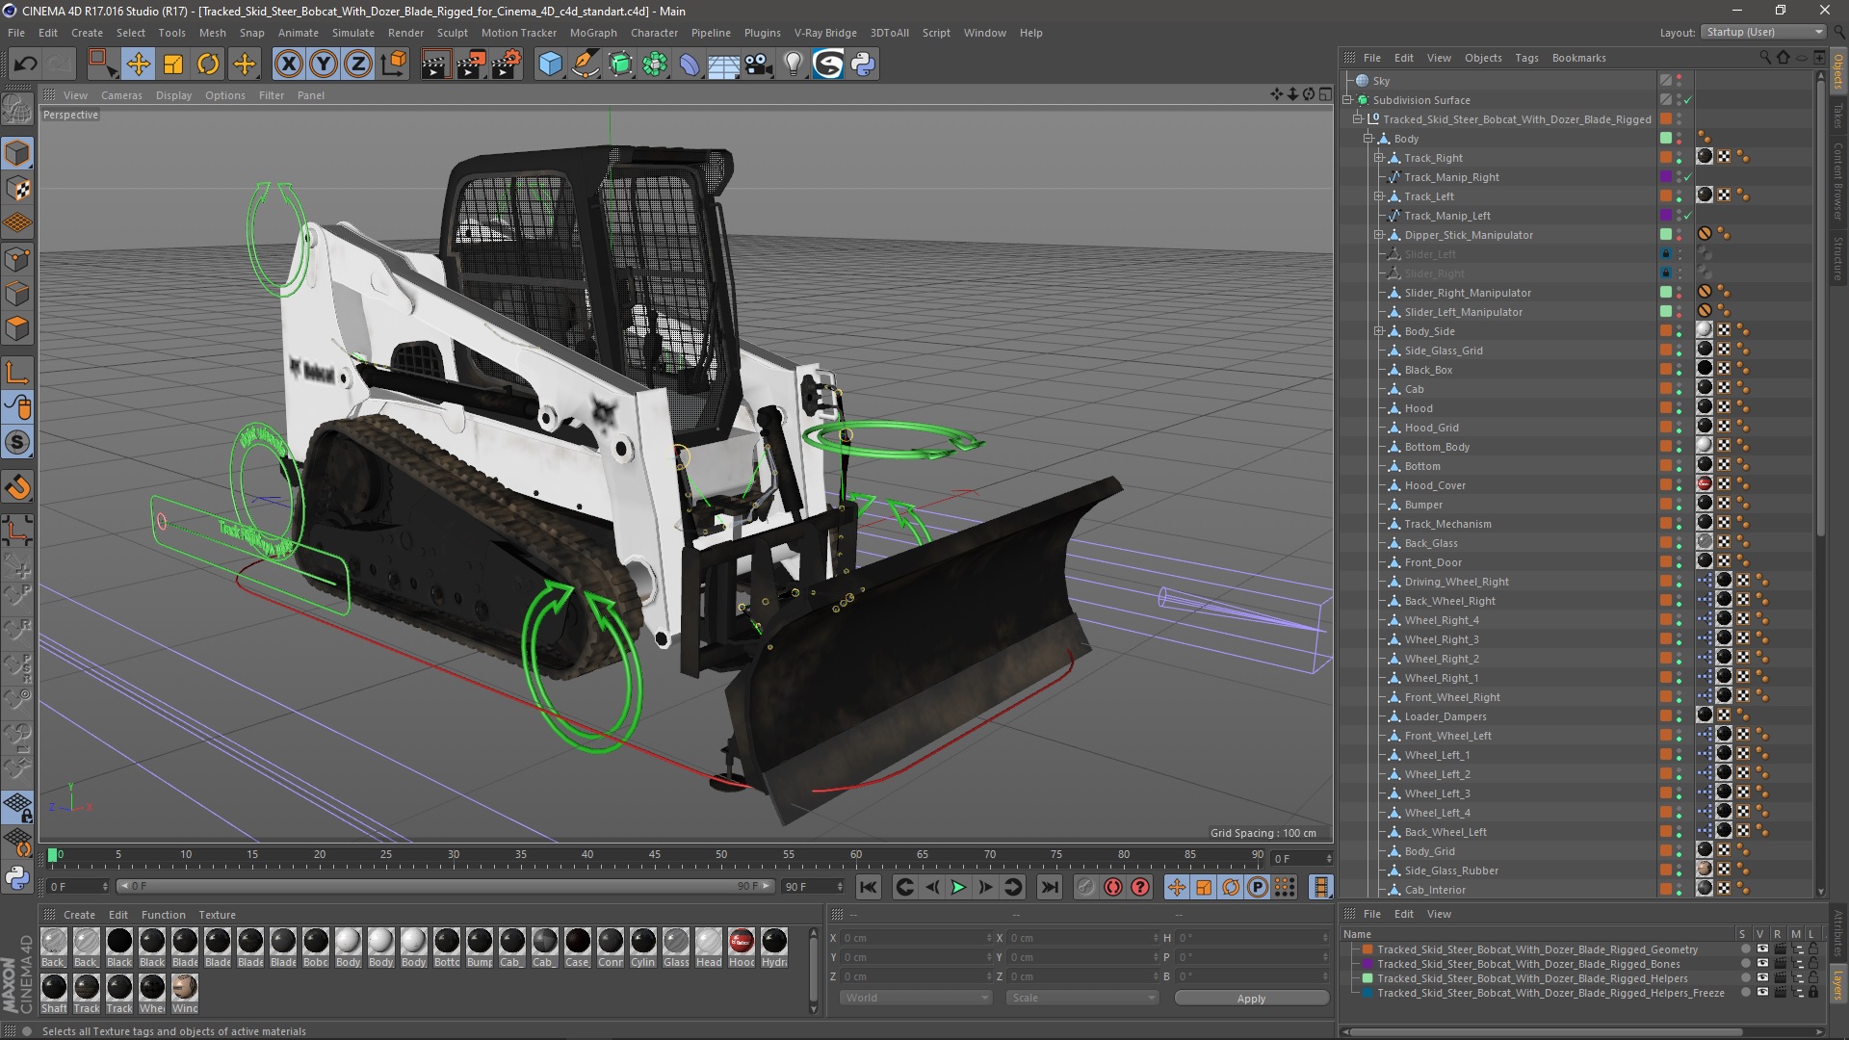Enable Texture mode in left palette

point(17,189)
